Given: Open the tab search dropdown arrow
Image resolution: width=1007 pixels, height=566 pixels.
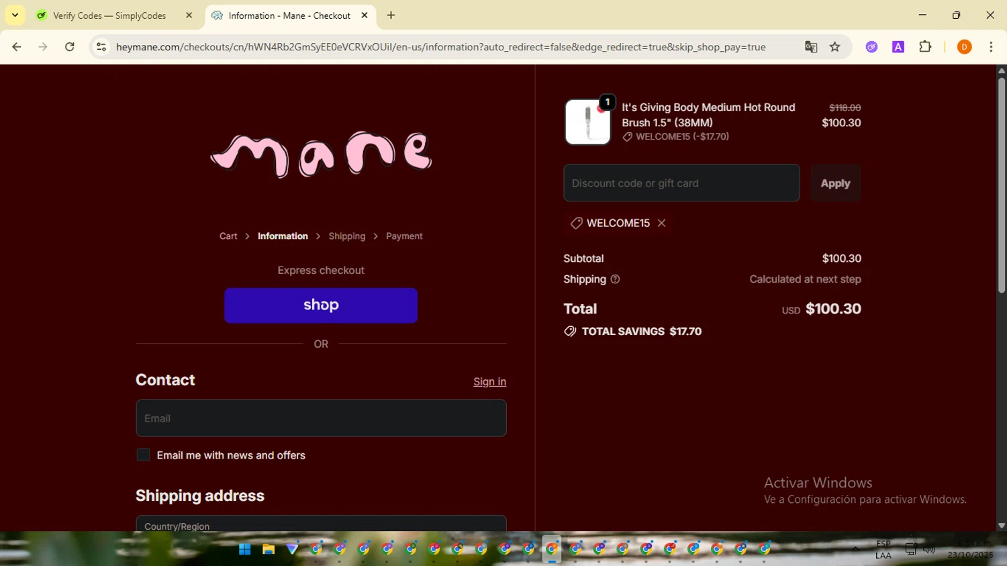Looking at the screenshot, I should pyautogui.click(x=15, y=15).
